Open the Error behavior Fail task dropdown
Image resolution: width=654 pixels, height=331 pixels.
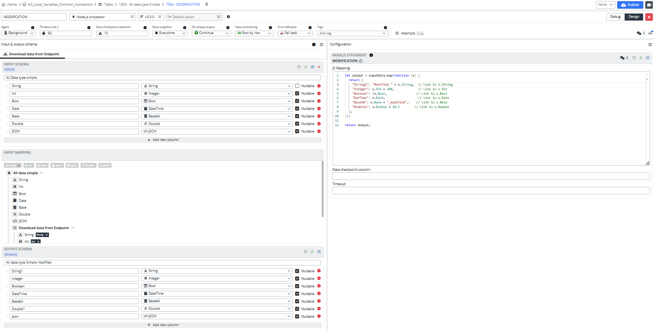coord(295,33)
